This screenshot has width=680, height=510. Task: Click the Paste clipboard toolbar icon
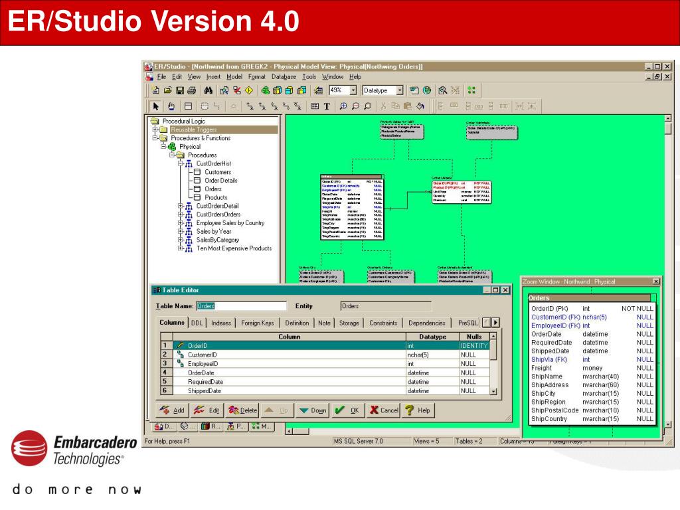pos(408,106)
